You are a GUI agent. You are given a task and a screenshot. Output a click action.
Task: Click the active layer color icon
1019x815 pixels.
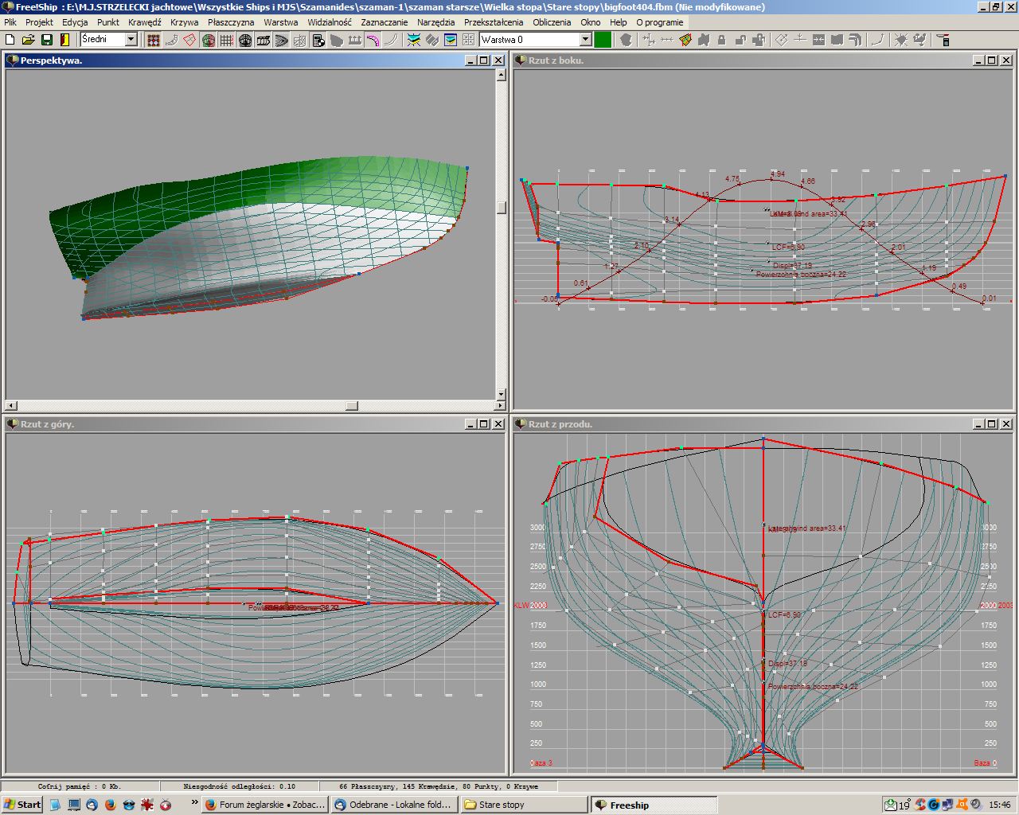point(414,40)
